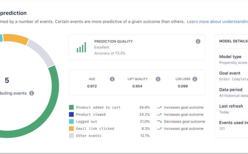Click the contributing events info icon
This screenshot has width=248, height=154.
tap(32, 93)
